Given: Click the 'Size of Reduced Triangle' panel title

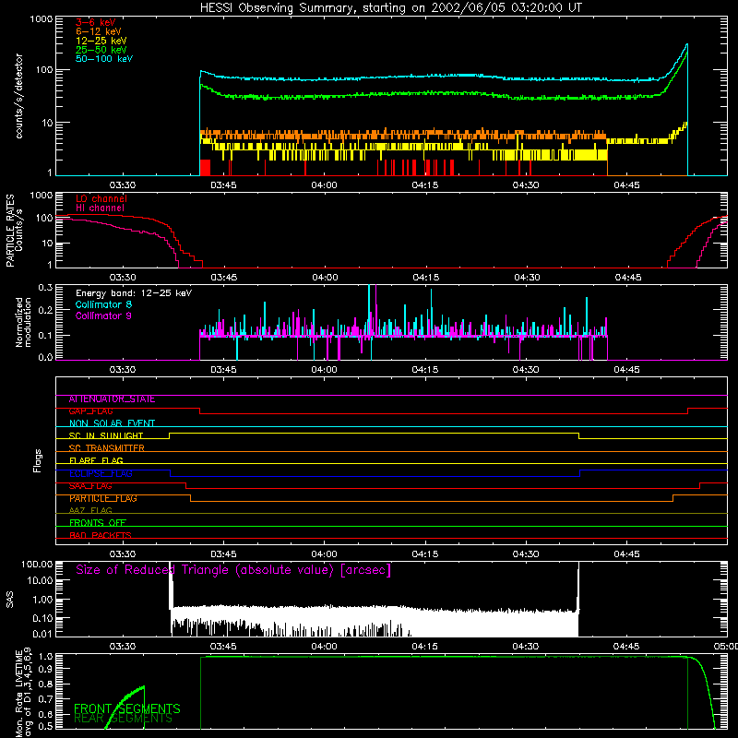Looking at the screenshot, I should pyautogui.click(x=233, y=570).
